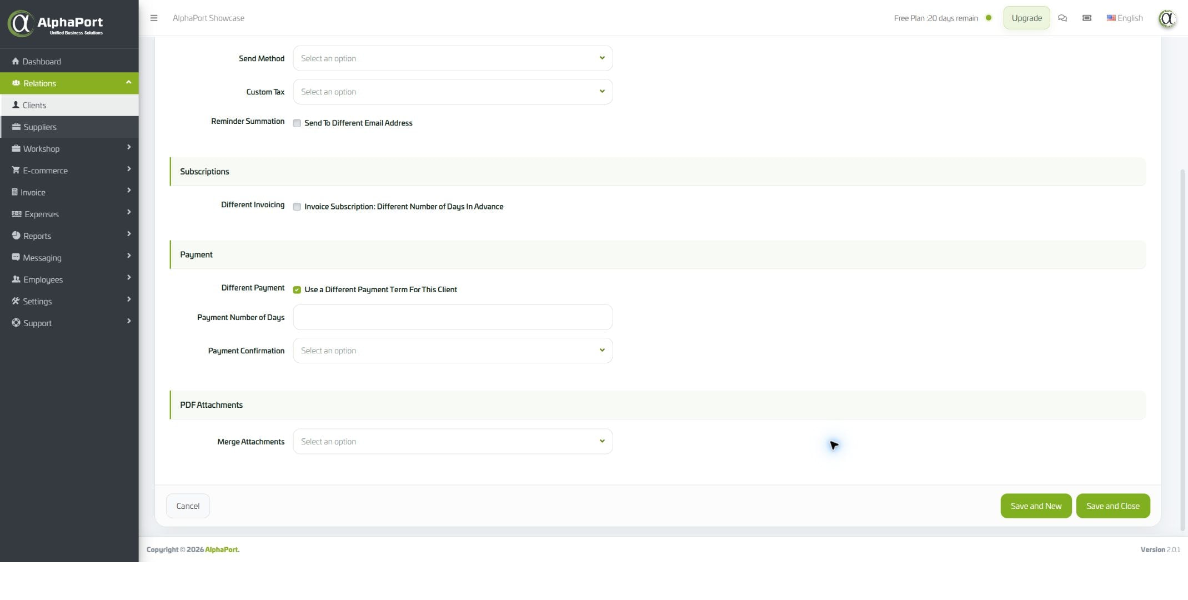Click the Messaging chat bubble icon

click(x=16, y=257)
